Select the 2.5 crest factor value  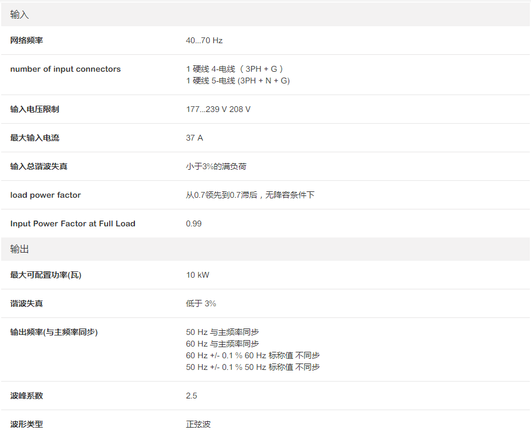click(x=192, y=396)
